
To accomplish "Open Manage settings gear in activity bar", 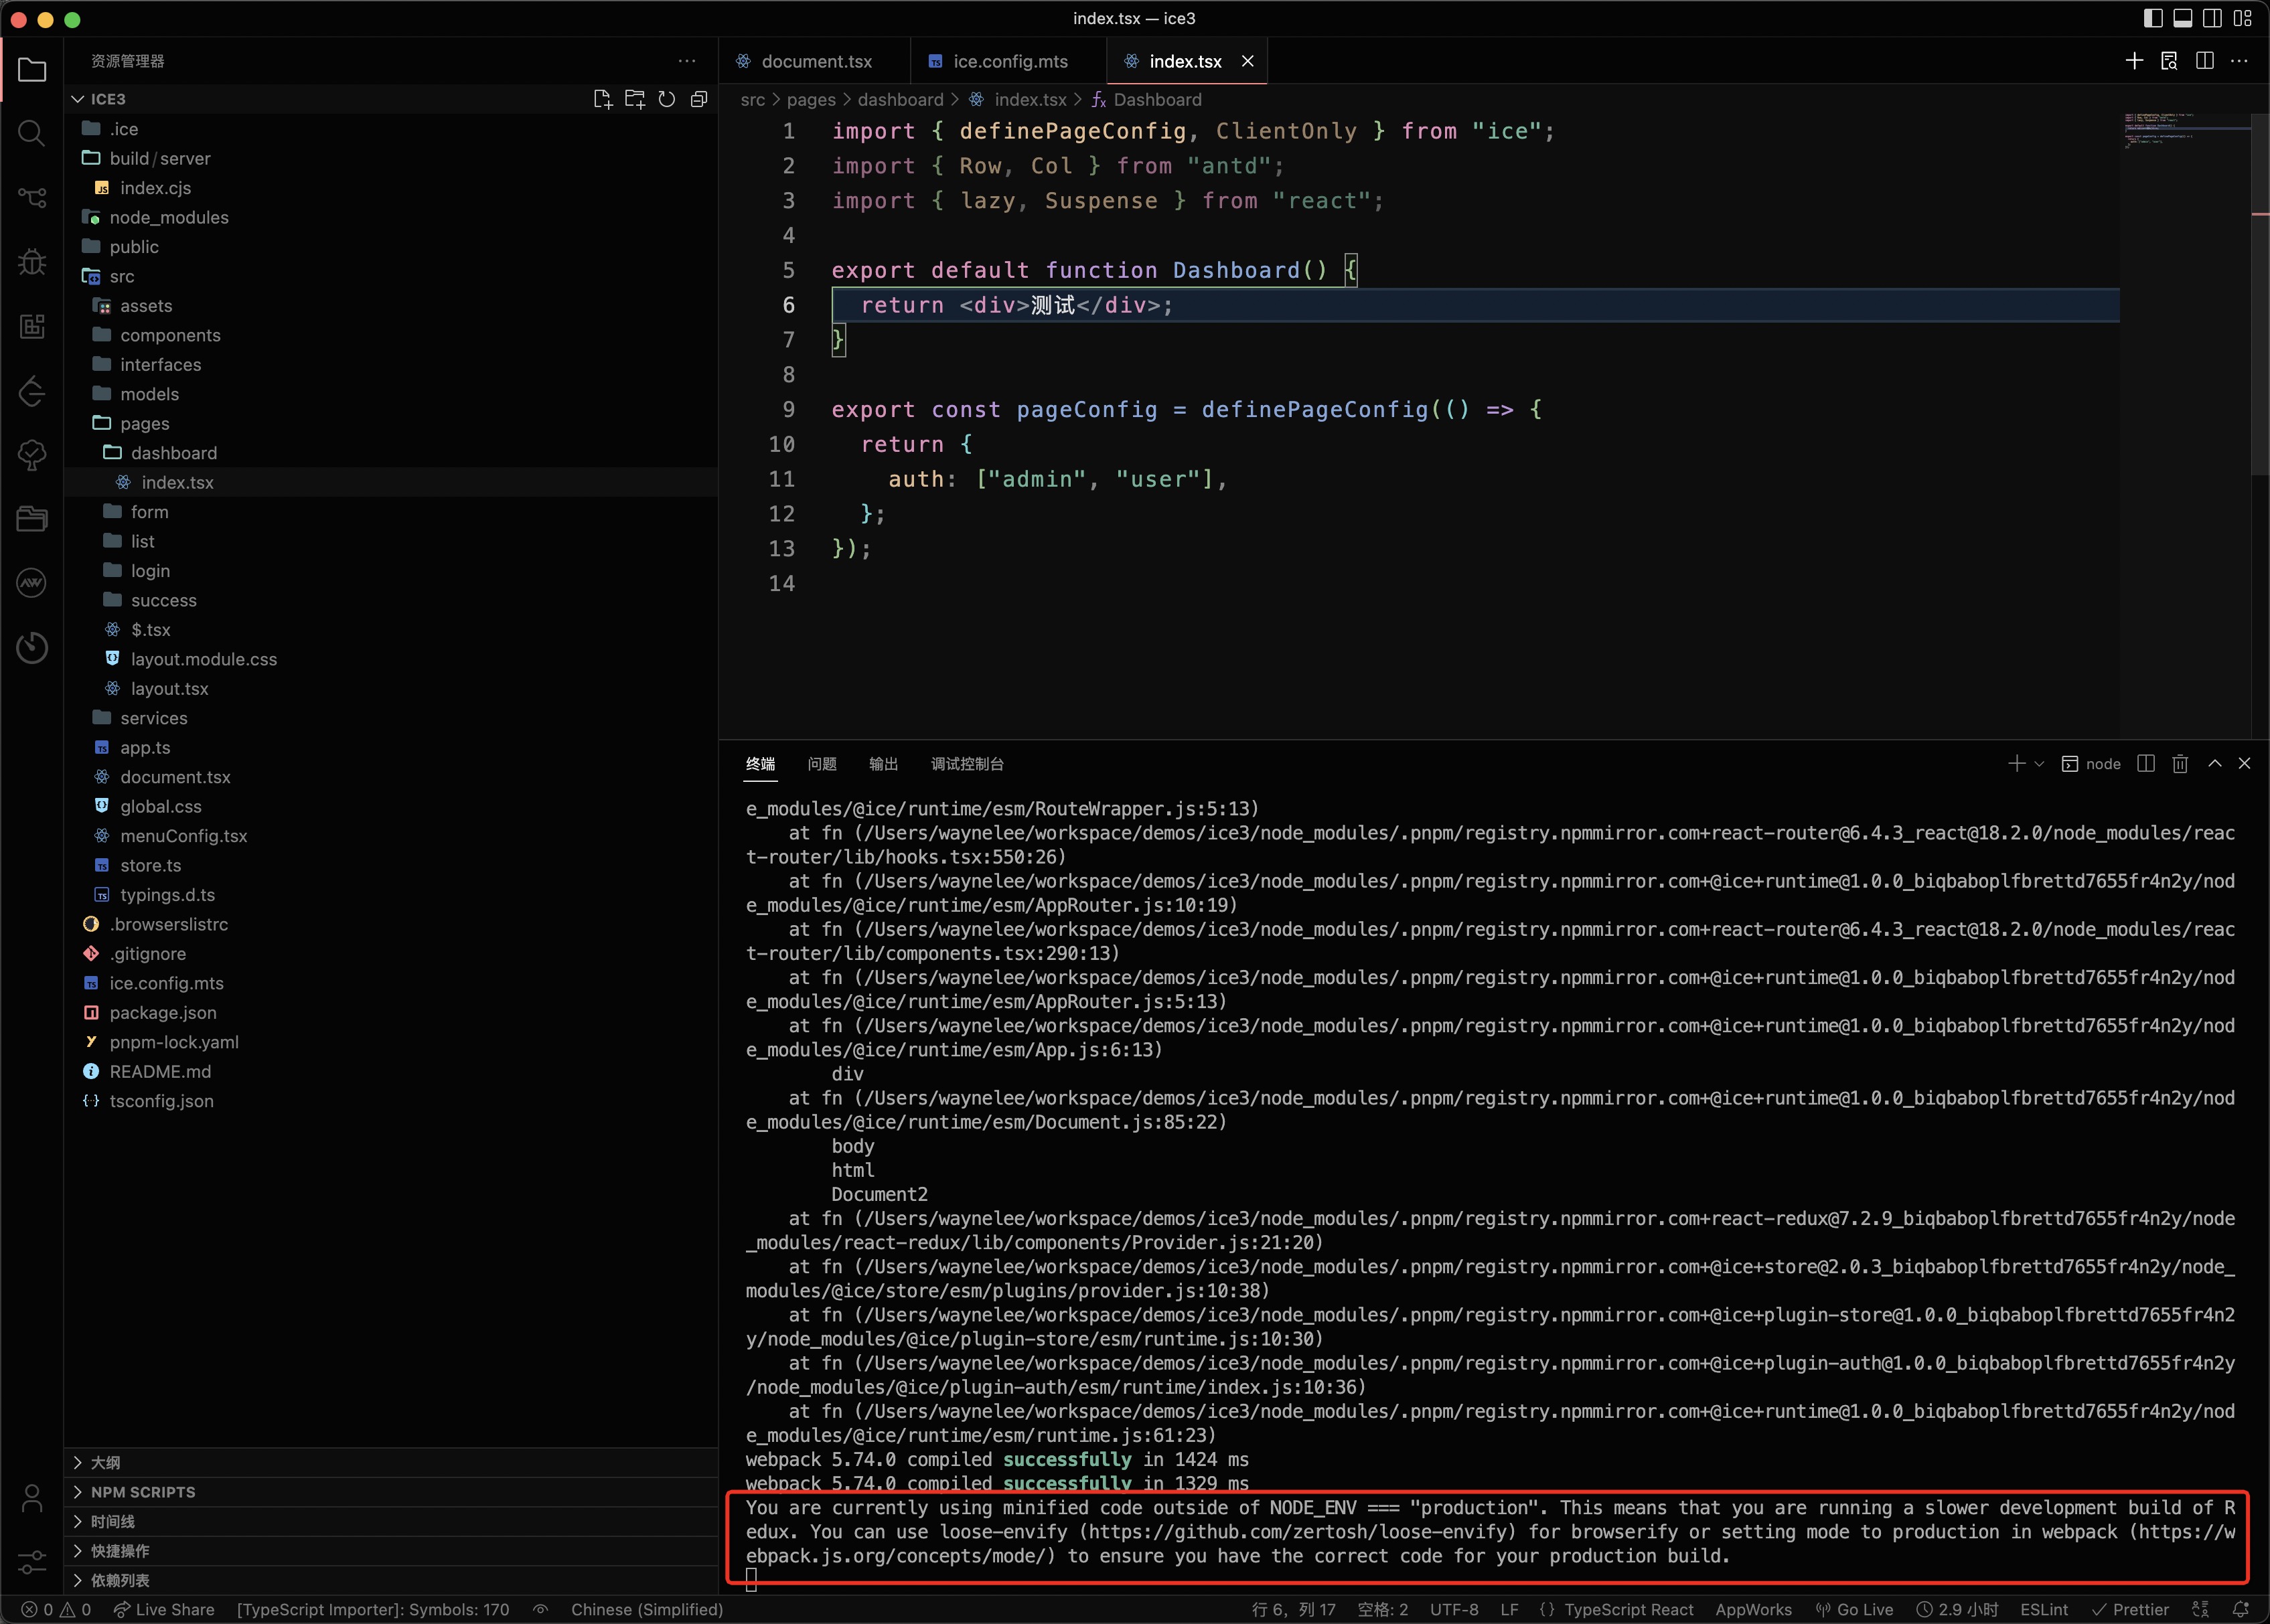I will [32, 1561].
